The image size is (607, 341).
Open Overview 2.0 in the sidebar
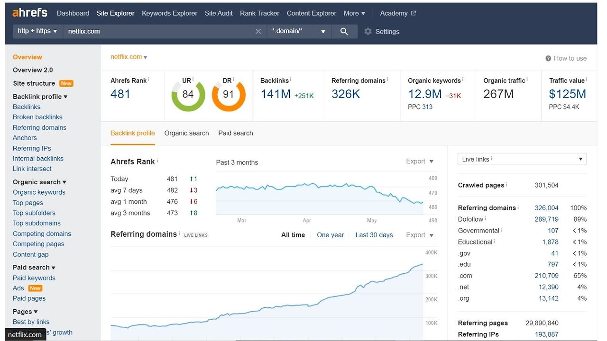[33, 70]
